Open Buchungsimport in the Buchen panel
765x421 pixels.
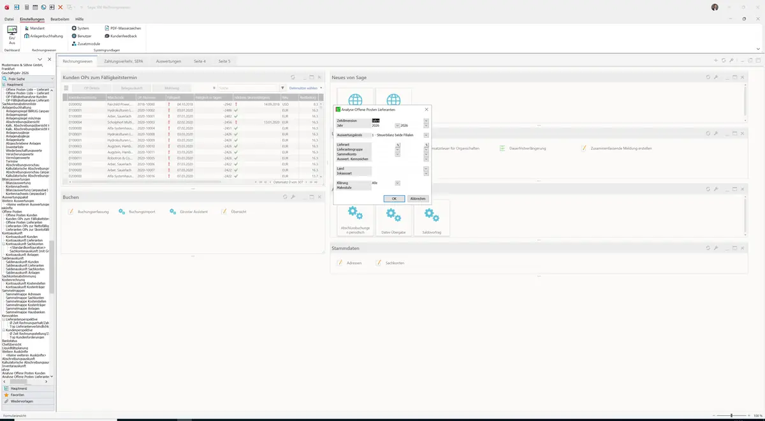(x=137, y=211)
